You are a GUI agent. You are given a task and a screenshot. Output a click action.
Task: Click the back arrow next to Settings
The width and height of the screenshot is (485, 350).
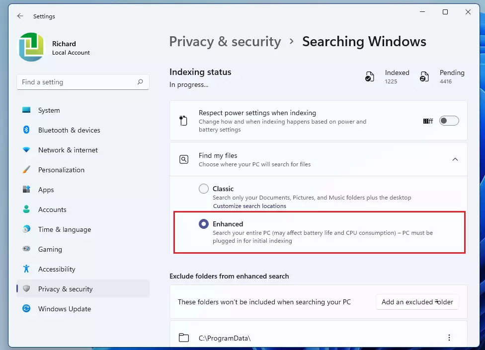tap(20, 16)
